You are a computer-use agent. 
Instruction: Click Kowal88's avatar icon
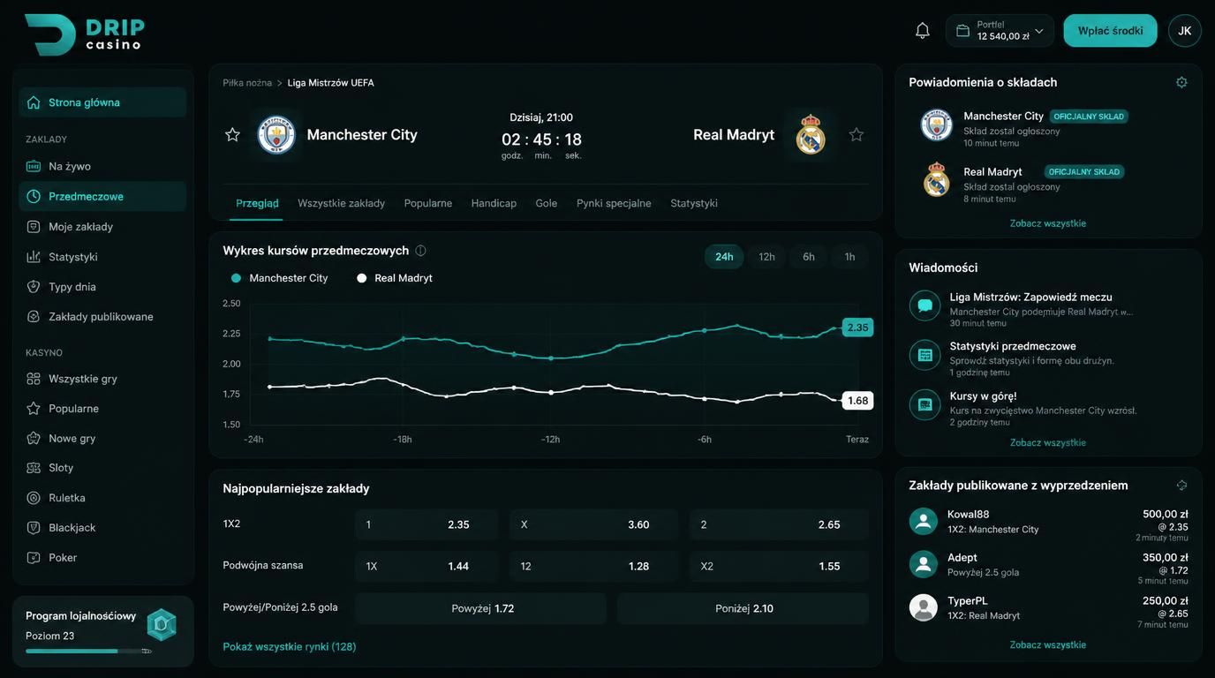tap(924, 521)
